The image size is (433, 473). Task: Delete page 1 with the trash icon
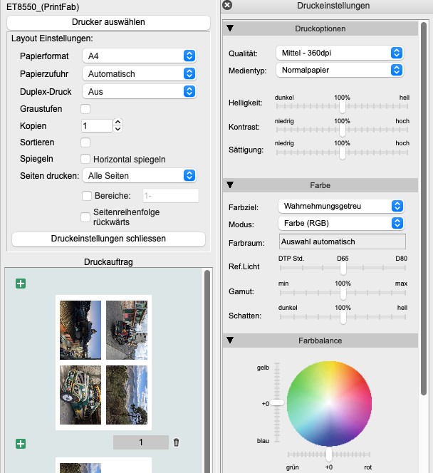coord(177,442)
